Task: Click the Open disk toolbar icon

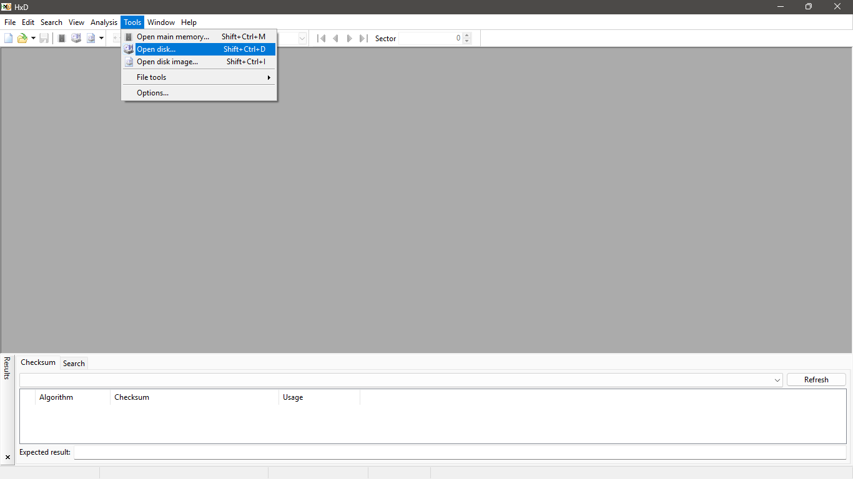Action: click(76, 39)
